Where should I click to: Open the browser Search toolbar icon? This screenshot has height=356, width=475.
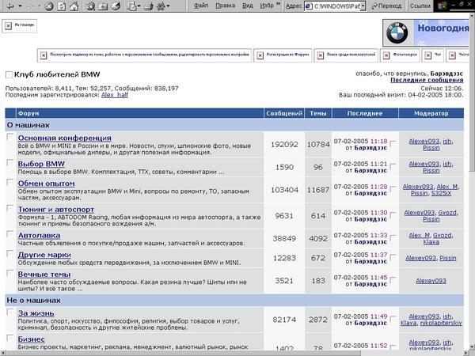[x=90, y=6]
